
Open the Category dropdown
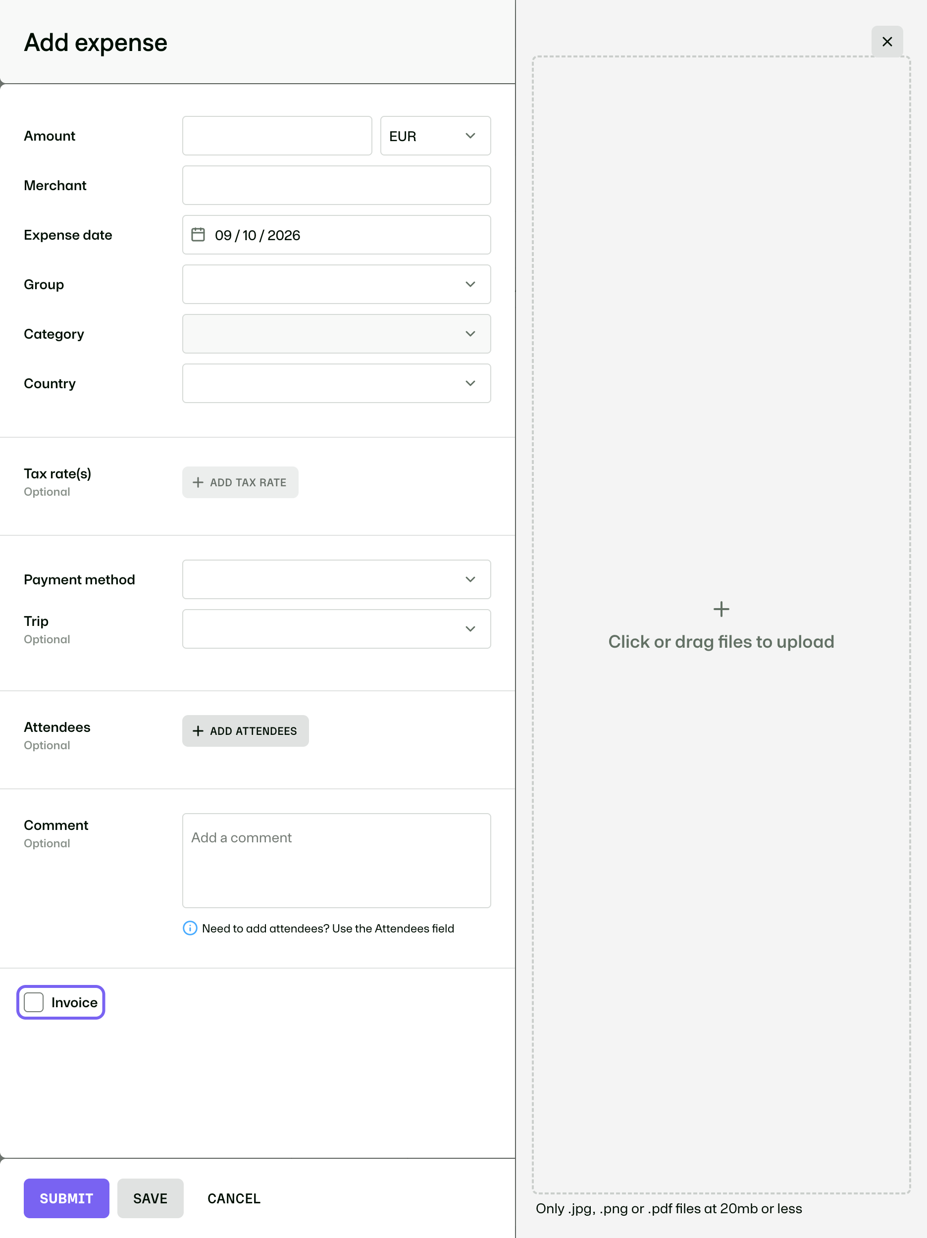336,334
